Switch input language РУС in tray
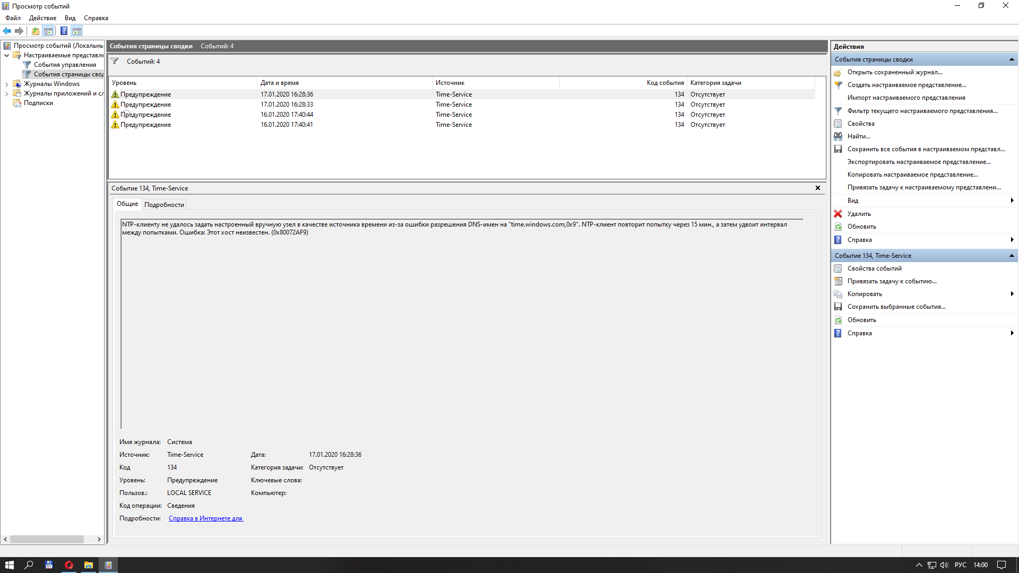The width and height of the screenshot is (1019, 573). (961, 565)
